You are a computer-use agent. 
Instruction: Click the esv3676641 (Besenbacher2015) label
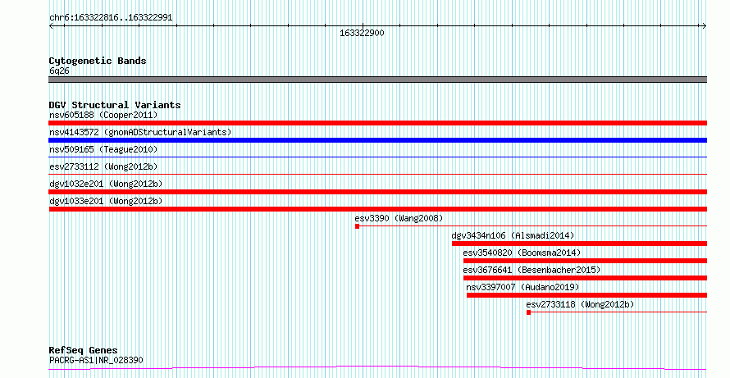[x=532, y=270]
